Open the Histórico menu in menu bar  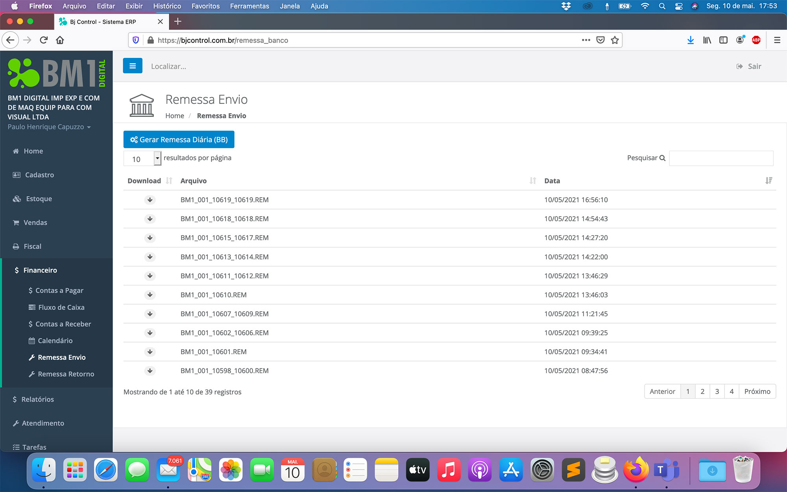[x=167, y=6]
